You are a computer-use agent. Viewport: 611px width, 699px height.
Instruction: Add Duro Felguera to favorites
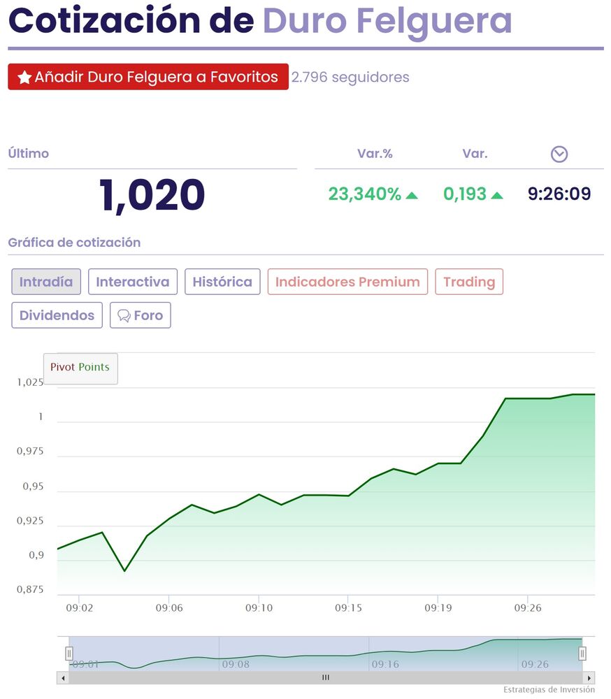tap(148, 77)
